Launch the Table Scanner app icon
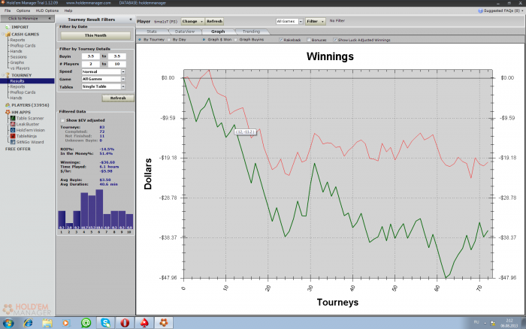Screen dimensions: 526x329 (x=13, y=118)
